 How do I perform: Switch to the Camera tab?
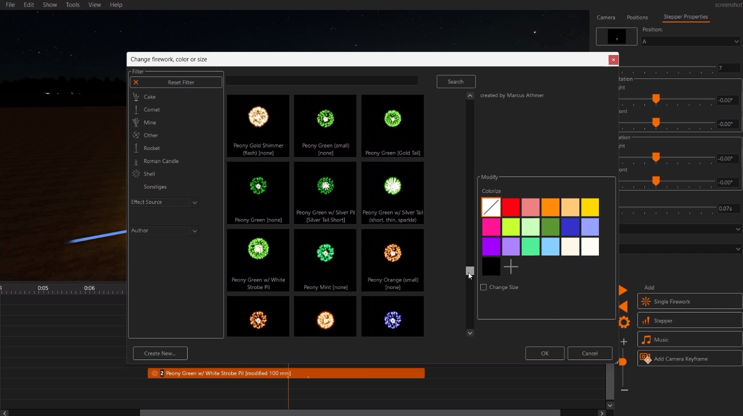coord(606,17)
